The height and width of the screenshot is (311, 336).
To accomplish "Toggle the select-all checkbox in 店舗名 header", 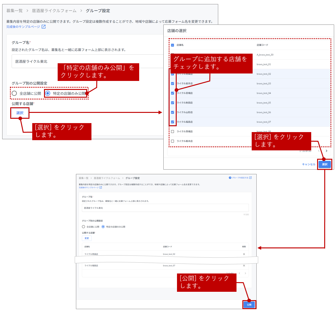I will click(x=173, y=45).
